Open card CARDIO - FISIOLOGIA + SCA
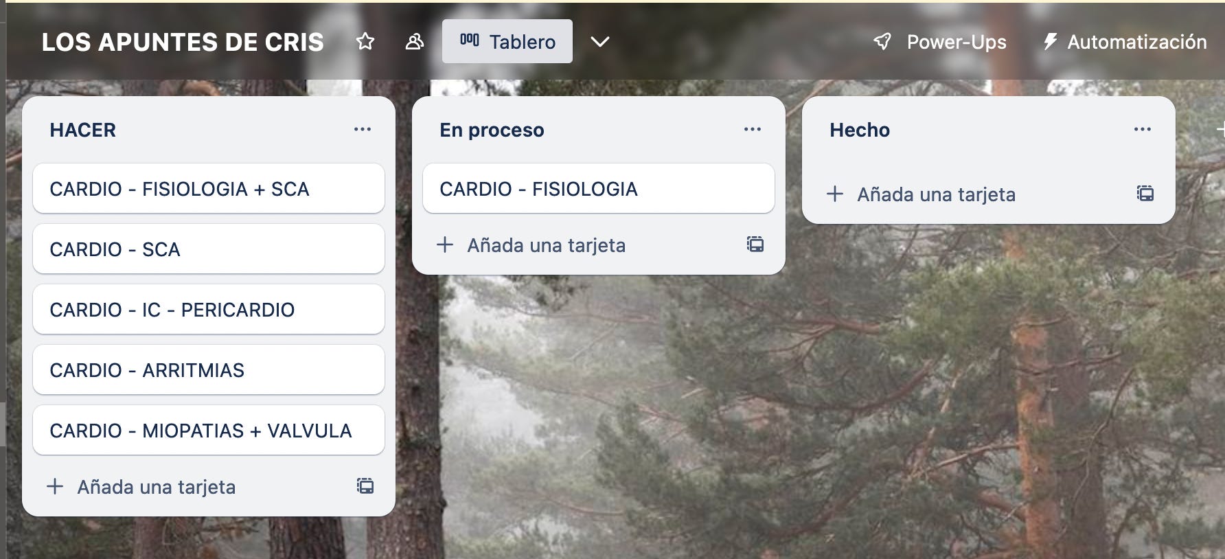The image size is (1225, 559). pyautogui.click(x=209, y=189)
